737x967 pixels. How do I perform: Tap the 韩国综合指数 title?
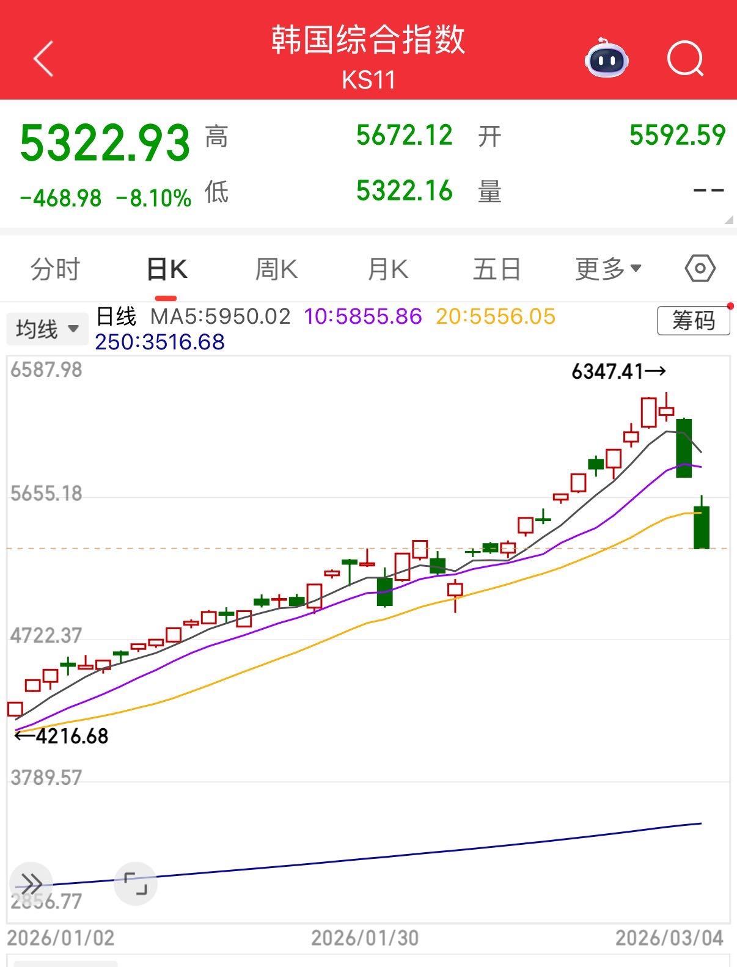tap(368, 40)
